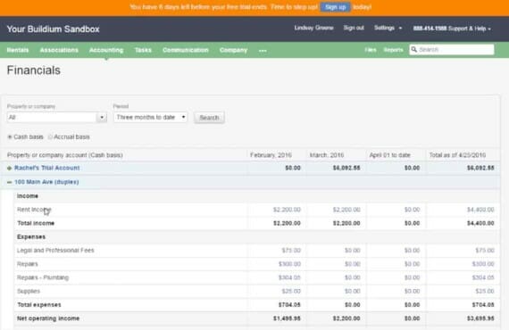
Task: Click the Property or company field showing All
Action: (52, 117)
